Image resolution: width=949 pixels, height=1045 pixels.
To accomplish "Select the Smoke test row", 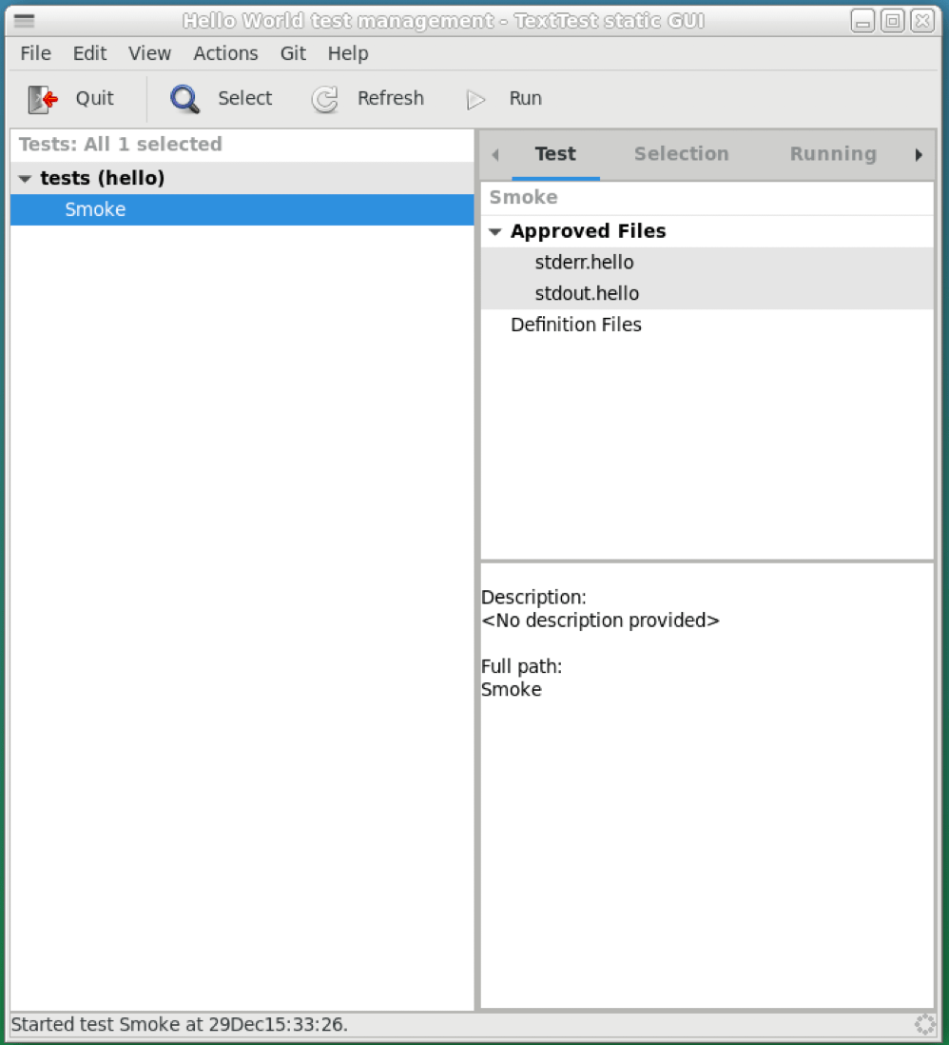I will (242, 209).
